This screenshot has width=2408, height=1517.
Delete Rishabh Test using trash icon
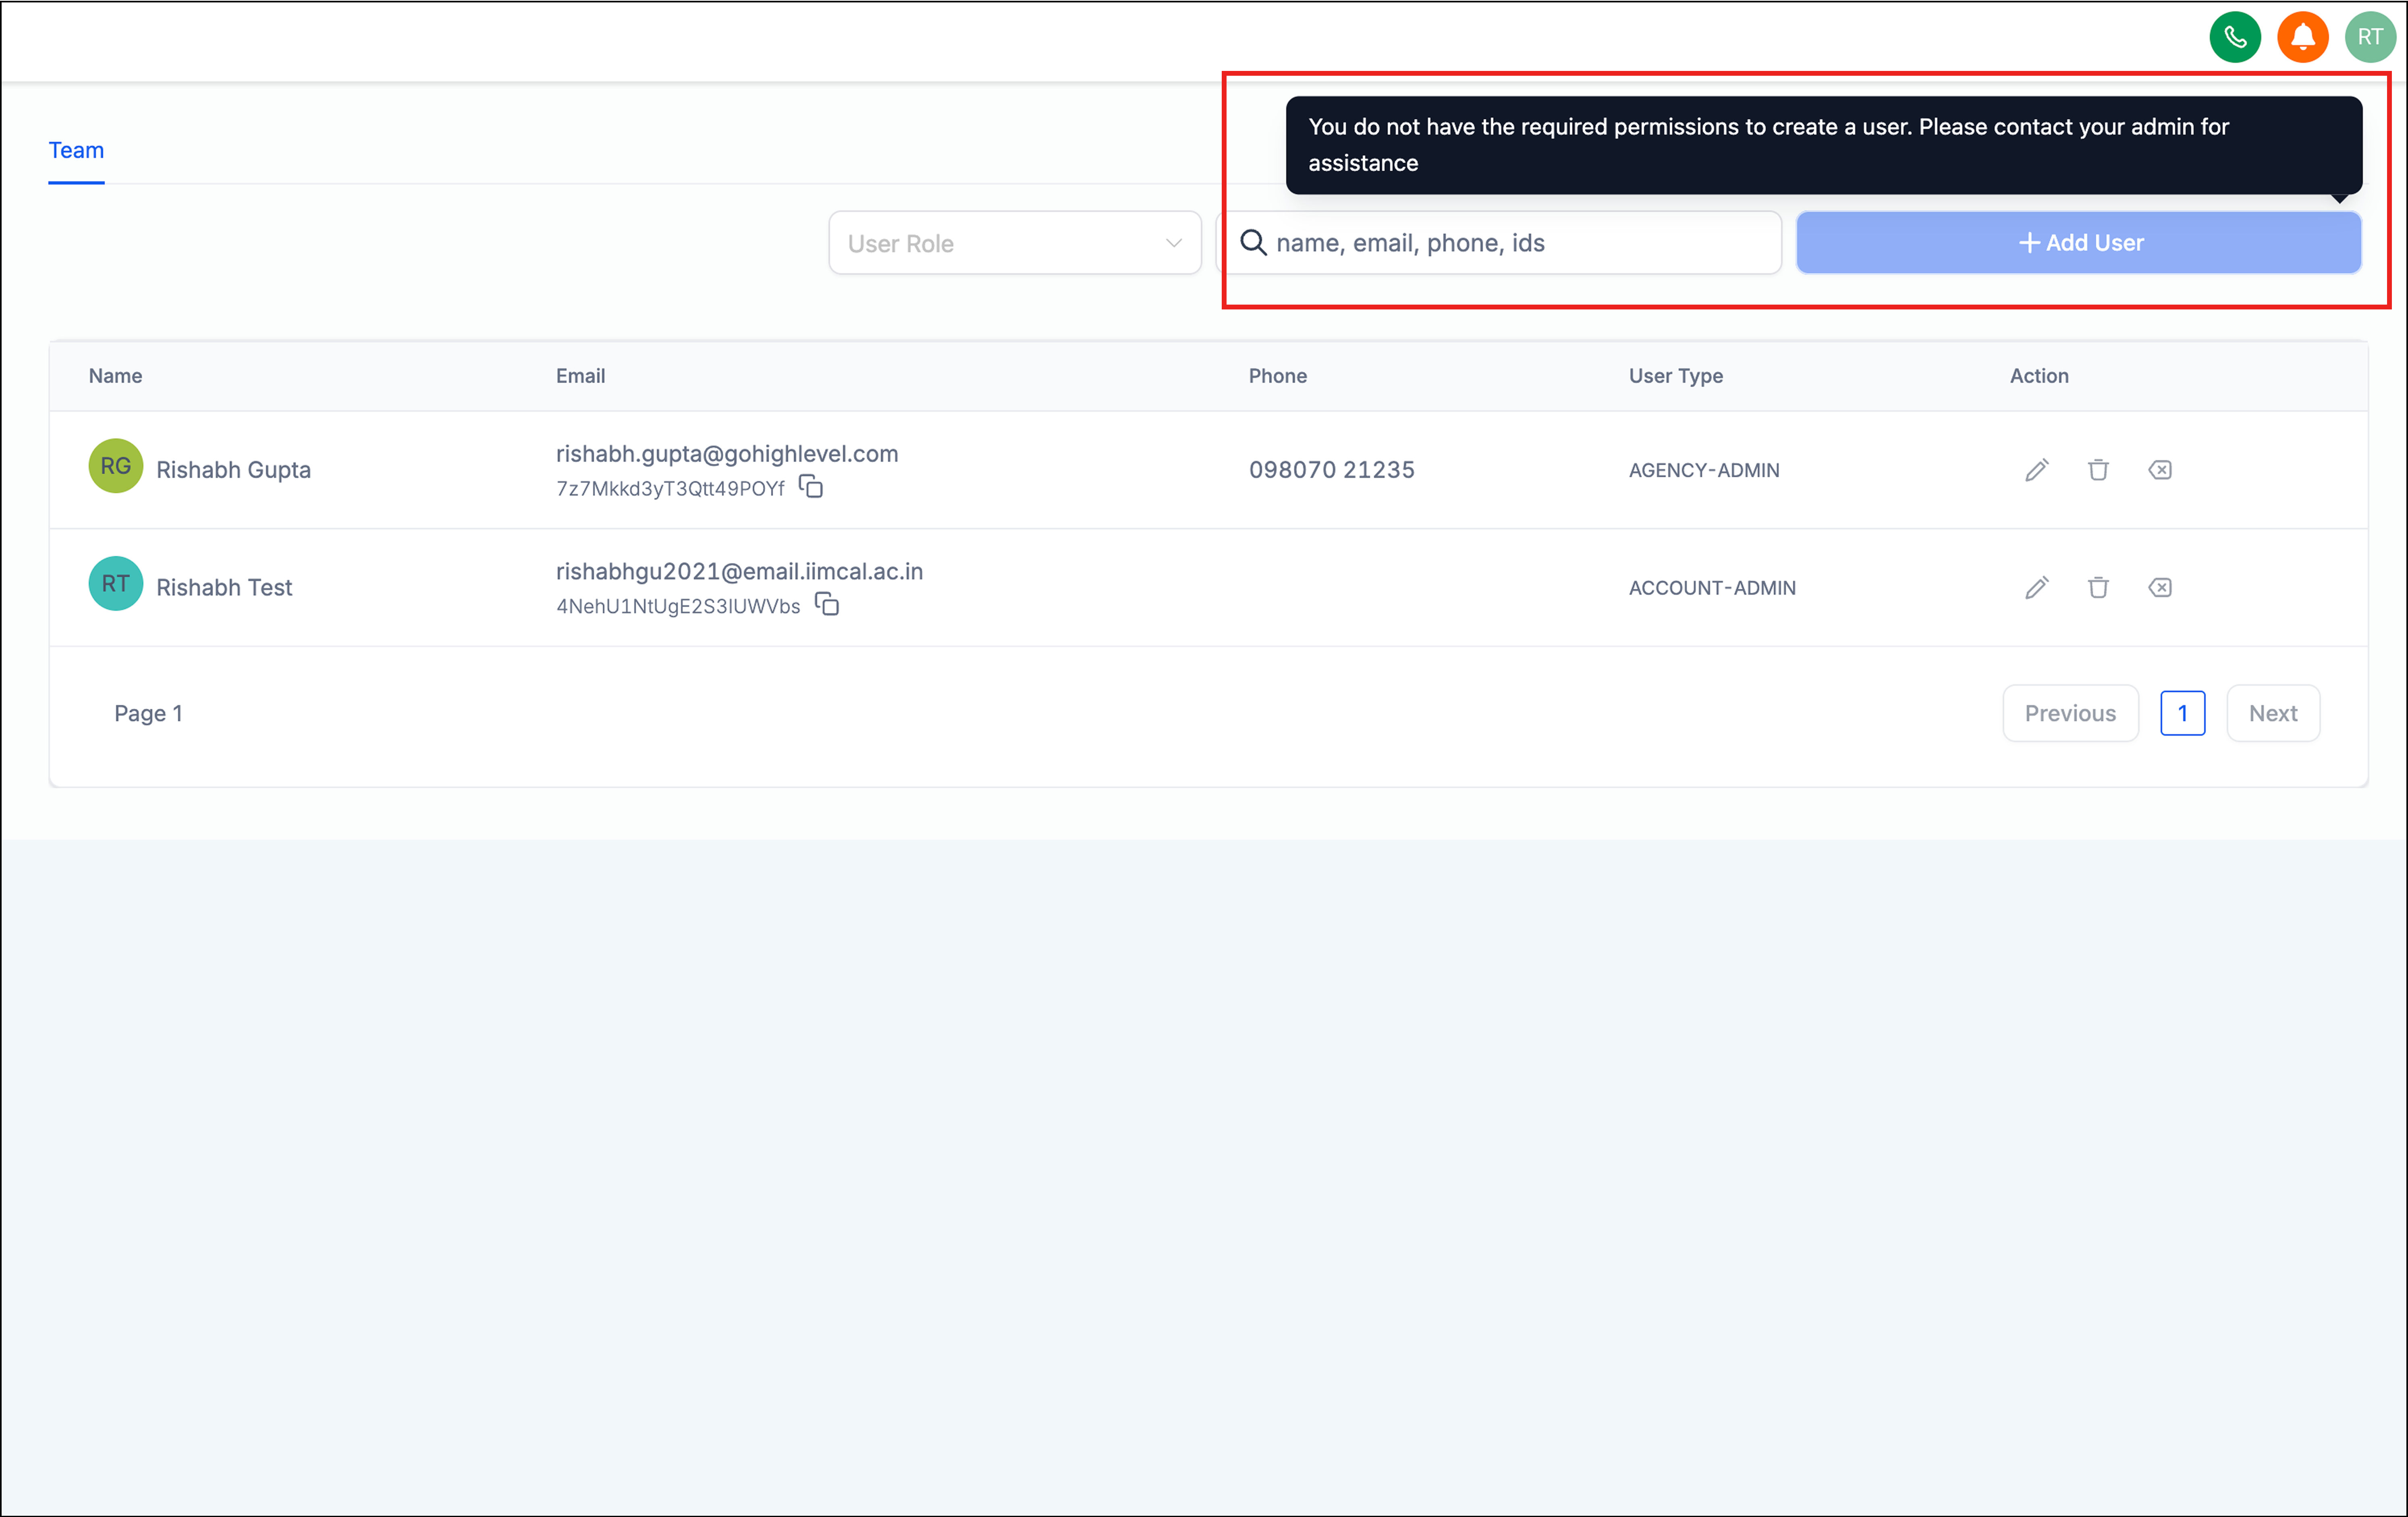point(2098,588)
